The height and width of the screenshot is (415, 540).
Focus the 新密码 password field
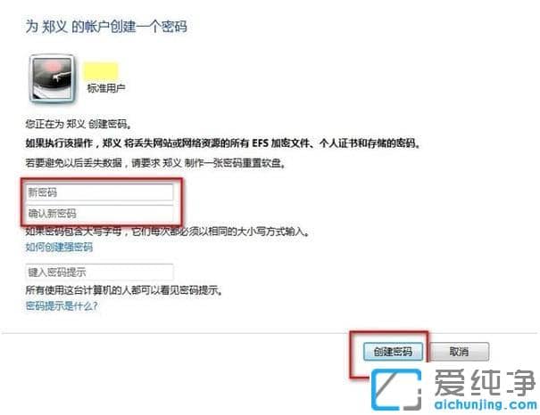click(99, 192)
